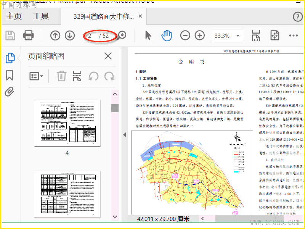Open the Bookmarks panel icon
This screenshot has width=305, height=229.
click(x=10, y=75)
